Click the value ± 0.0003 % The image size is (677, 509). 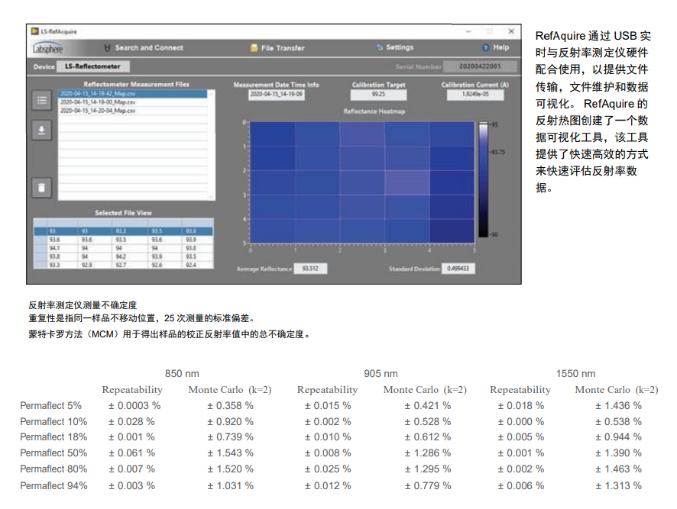tap(134, 405)
